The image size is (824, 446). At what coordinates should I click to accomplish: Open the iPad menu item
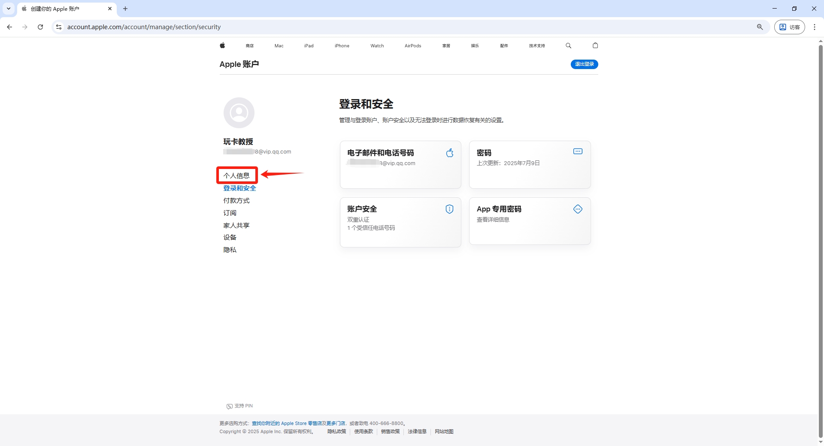click(x=309, y=46)
